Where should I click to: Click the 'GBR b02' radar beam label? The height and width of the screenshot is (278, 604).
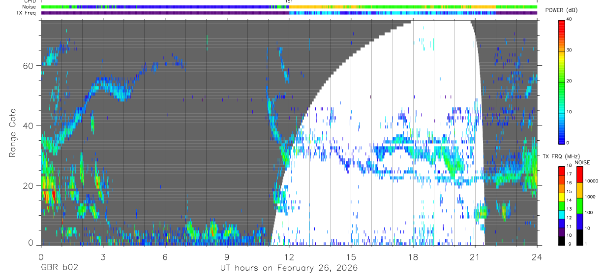59,268
